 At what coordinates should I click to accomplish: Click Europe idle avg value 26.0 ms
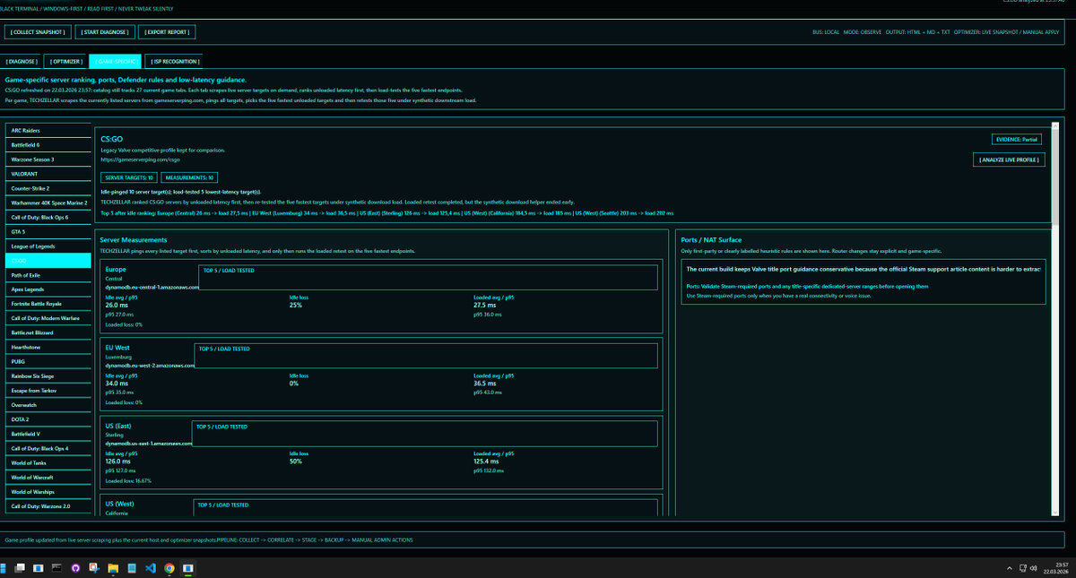118,306
